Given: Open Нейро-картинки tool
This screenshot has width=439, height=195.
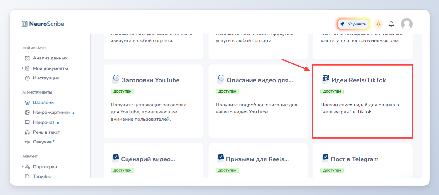Looking at the screenshot, I should [x=51, y=113].
